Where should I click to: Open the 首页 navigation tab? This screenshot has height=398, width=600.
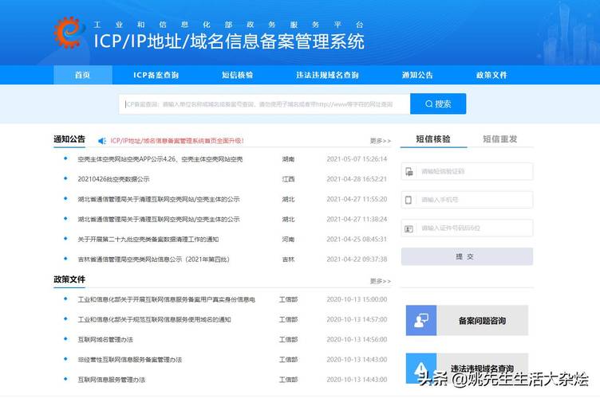point(83,75)
